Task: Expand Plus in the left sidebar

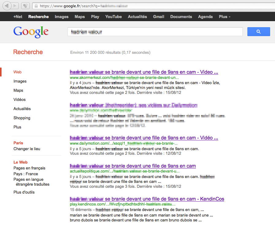Action: pos(17,127)
